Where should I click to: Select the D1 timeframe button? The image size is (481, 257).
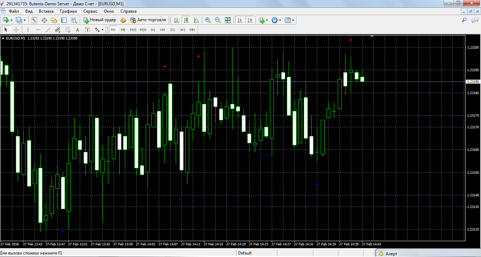[173, 30]
